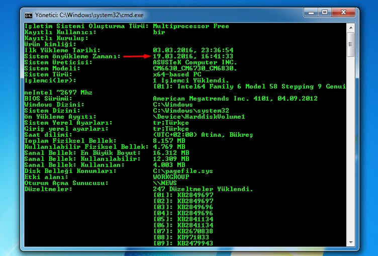
Task: Click the scrollbar up arrow
Action: (x=350, y=27)
